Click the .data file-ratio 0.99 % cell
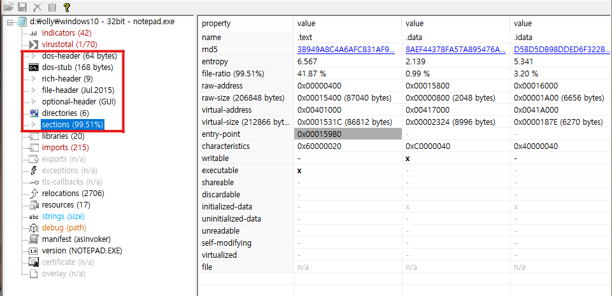612x296 pixels. (x=418, y=74)
